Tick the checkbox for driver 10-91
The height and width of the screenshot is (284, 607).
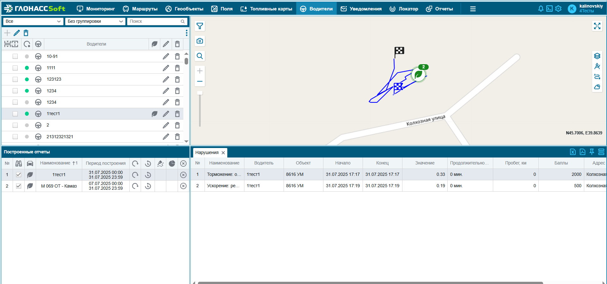pyautogui.click(x=15, y=56)
